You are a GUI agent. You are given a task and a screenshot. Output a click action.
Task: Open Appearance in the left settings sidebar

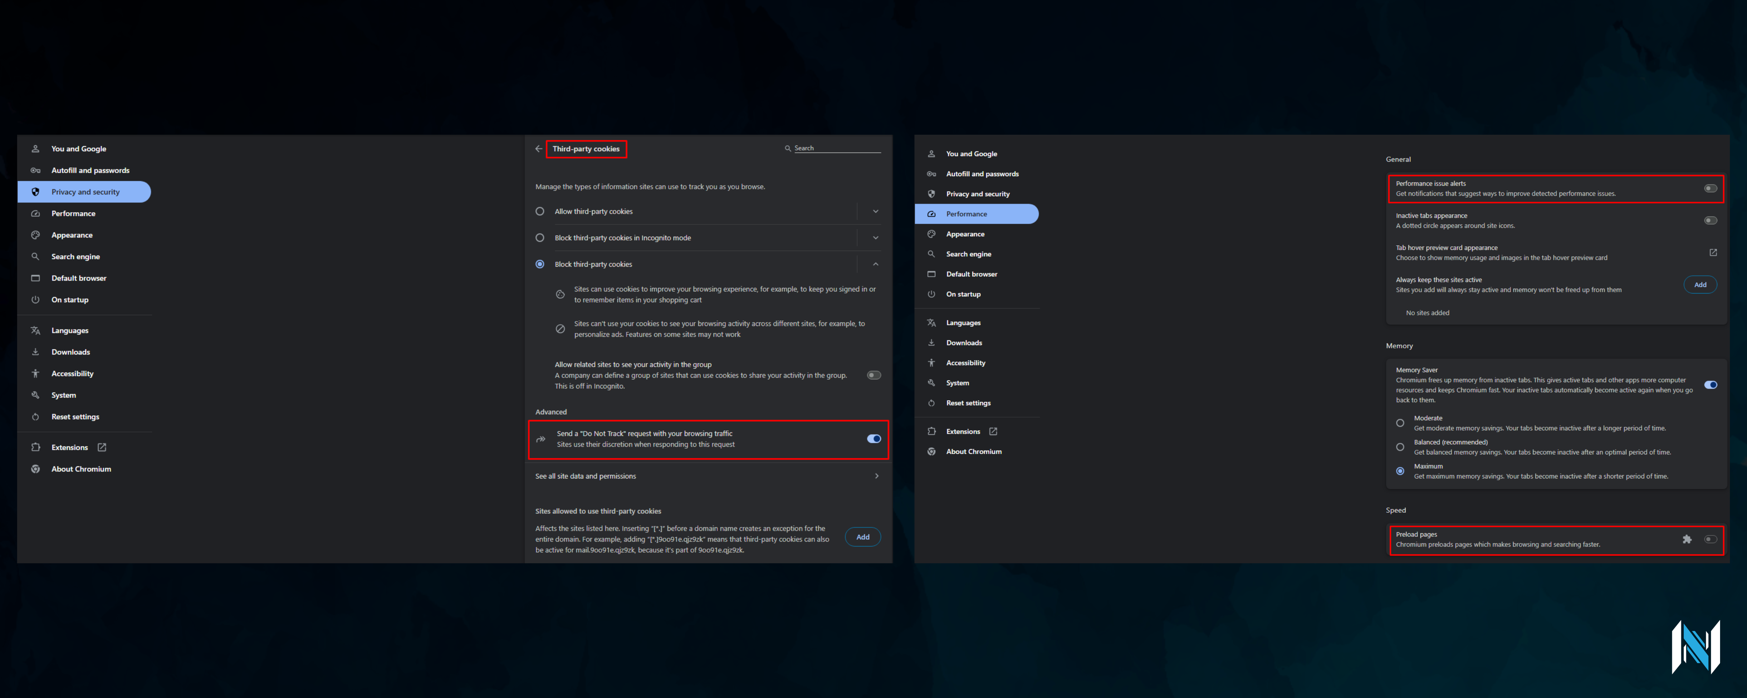tap(72, 235)
